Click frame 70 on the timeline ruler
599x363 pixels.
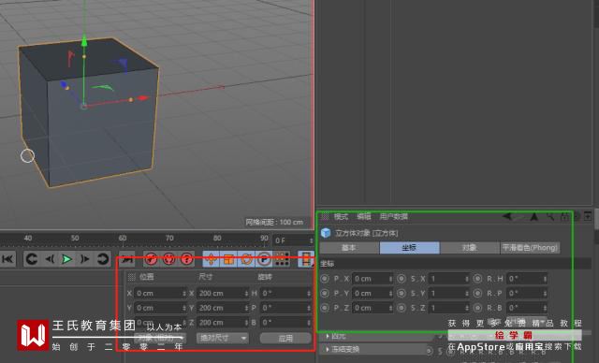pyautogui.click(x=169, y=239)
